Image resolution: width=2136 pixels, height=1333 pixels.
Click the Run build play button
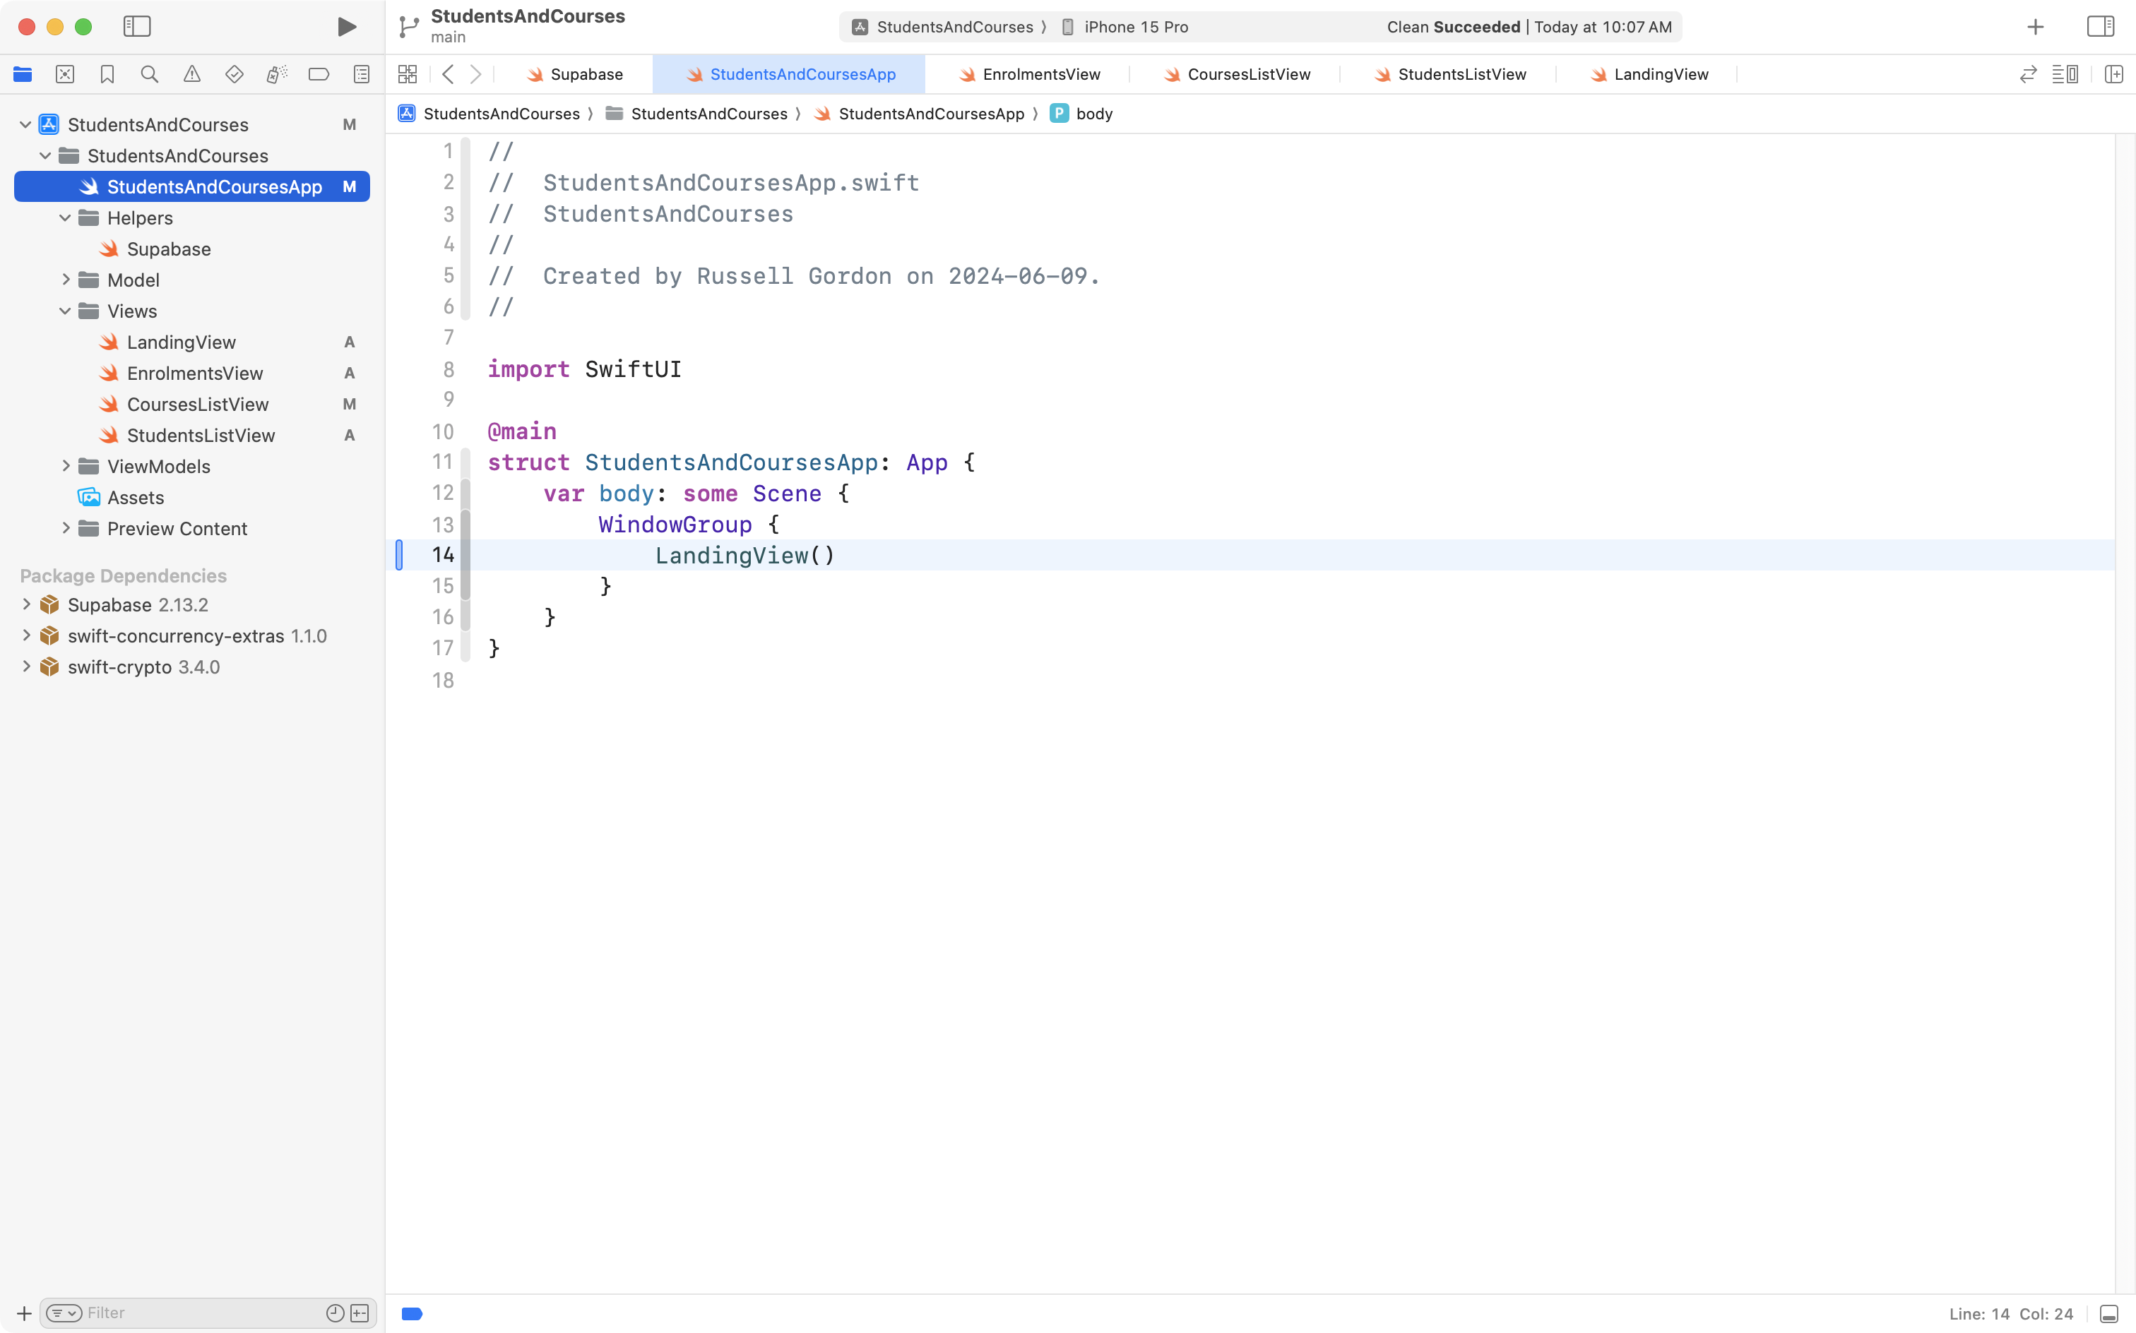[x=347, y=26]
